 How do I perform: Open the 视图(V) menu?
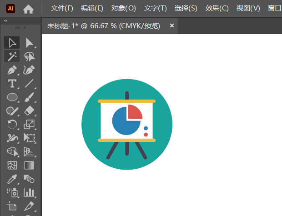coord(248,8)
